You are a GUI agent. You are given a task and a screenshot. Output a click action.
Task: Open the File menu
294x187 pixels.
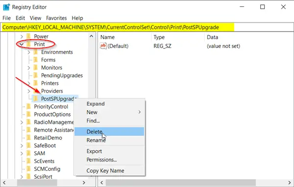pyautogui.click(x=6, y=18)
